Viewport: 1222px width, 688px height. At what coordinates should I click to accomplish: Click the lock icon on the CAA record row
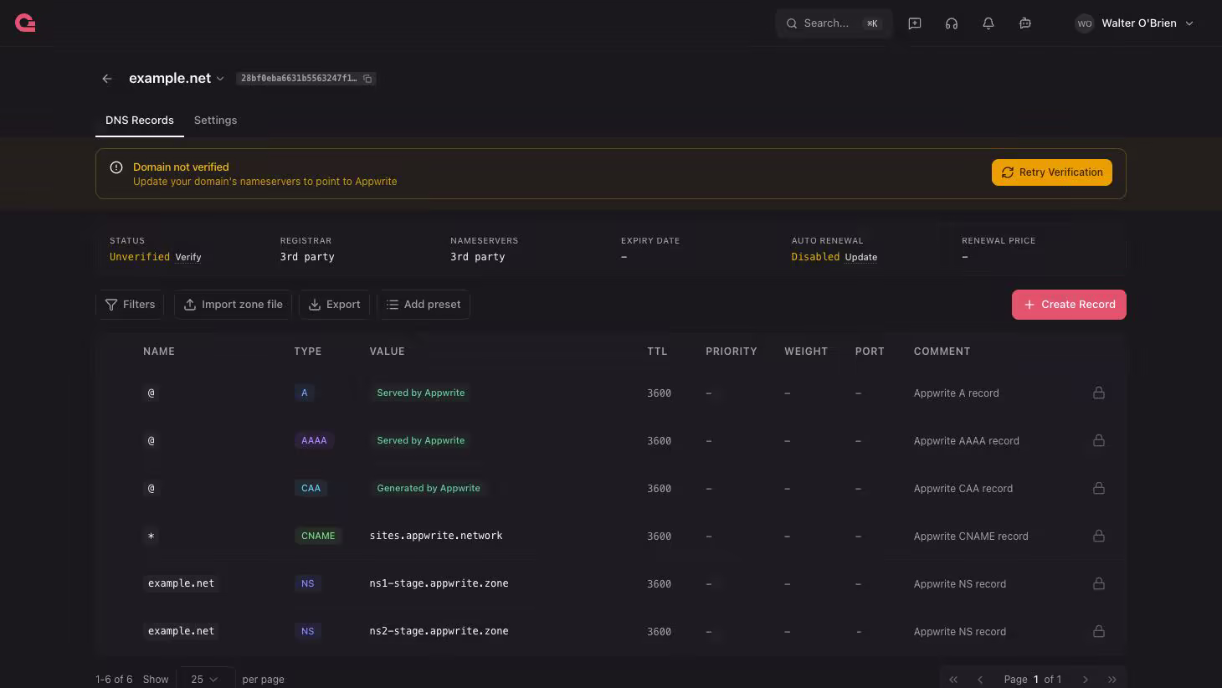pyautogui.click(x=1099, y=488)
